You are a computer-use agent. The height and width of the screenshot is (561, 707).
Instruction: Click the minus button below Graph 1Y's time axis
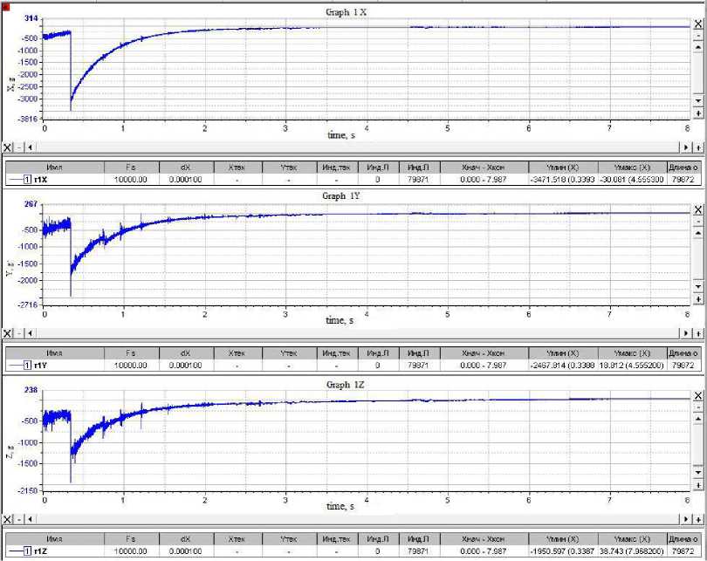[19, 333]
